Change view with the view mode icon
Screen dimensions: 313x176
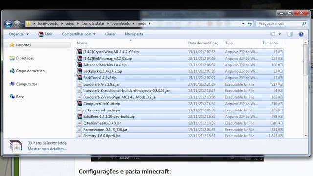click(273, 34)
